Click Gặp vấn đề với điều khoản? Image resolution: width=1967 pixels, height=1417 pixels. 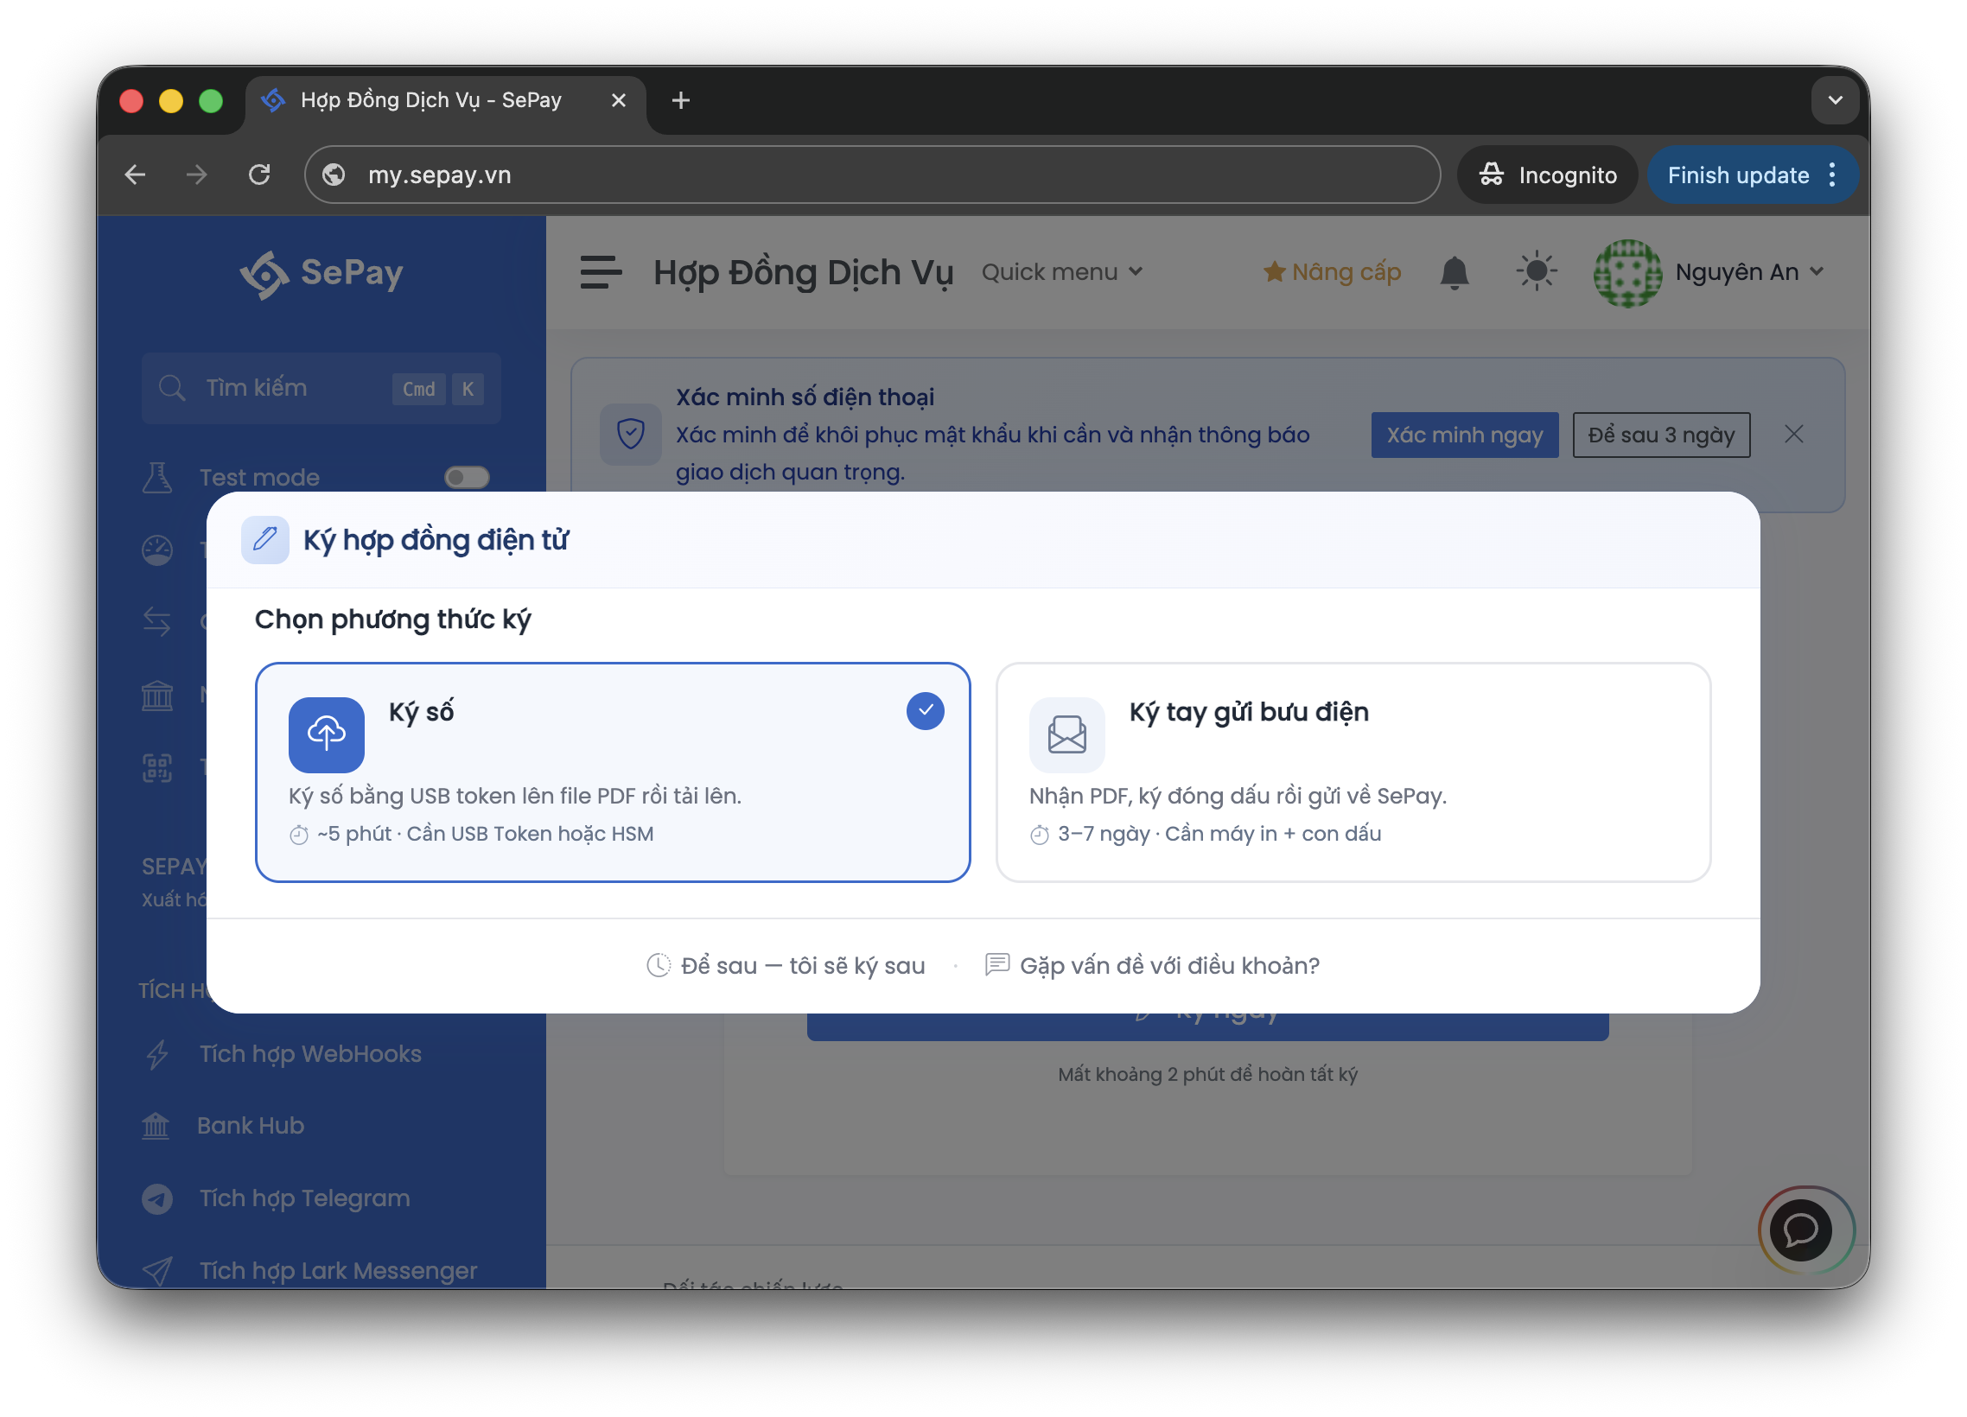1152,965
